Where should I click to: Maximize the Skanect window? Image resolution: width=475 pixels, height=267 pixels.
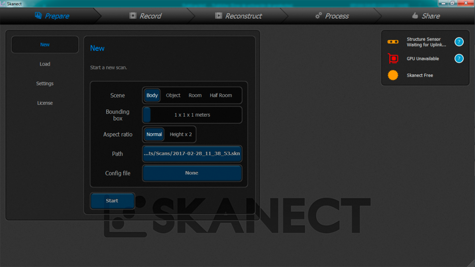click(452, 3)
